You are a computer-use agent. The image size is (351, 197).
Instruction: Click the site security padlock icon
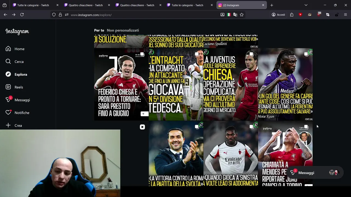tap(60, 15)
